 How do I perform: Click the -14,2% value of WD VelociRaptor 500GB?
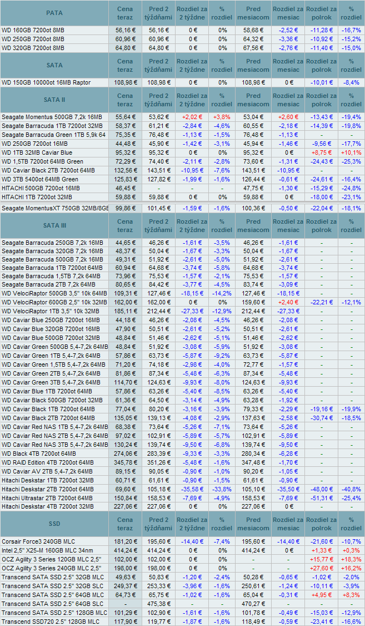pos(222,294)
